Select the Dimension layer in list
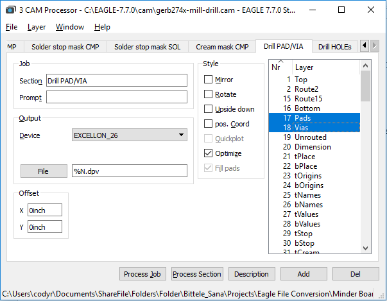 313,147
